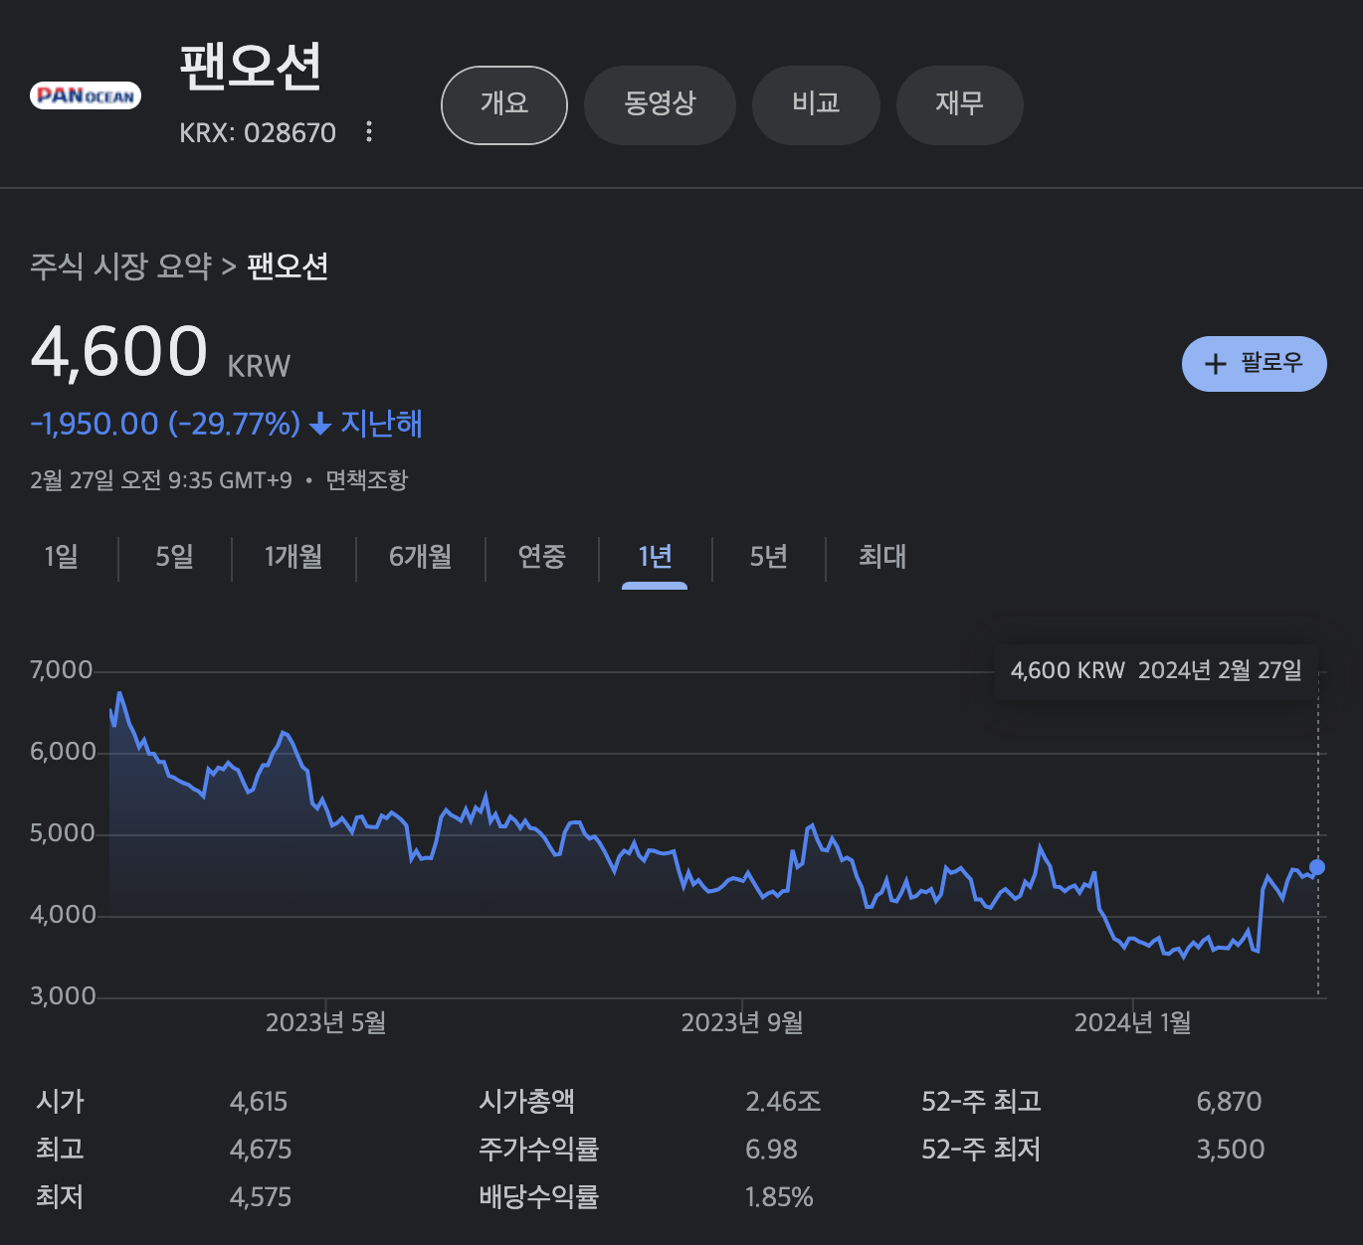Click the 팬오션 company title
Viewport: 1363px width, 1245px height.
(x=251, y=67)
